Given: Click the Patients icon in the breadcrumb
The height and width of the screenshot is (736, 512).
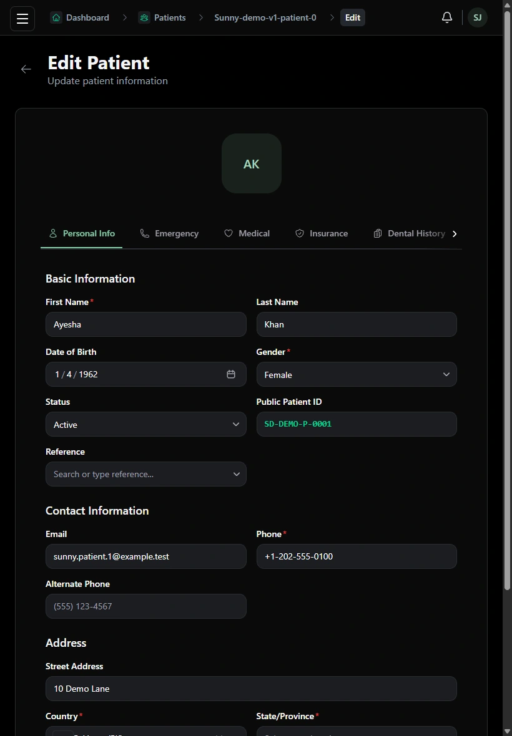Looking at the screenshot, I should [144, 18].
